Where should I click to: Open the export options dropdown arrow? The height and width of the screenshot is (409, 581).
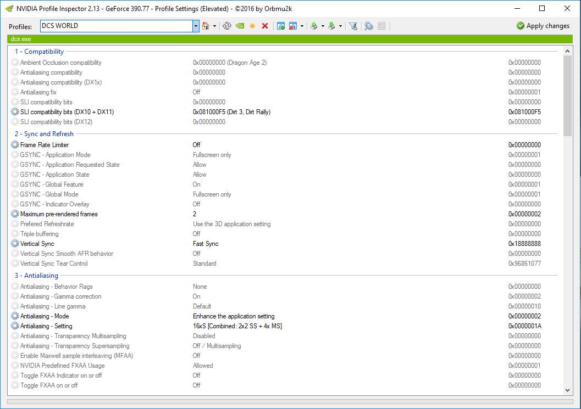[323, 26]
